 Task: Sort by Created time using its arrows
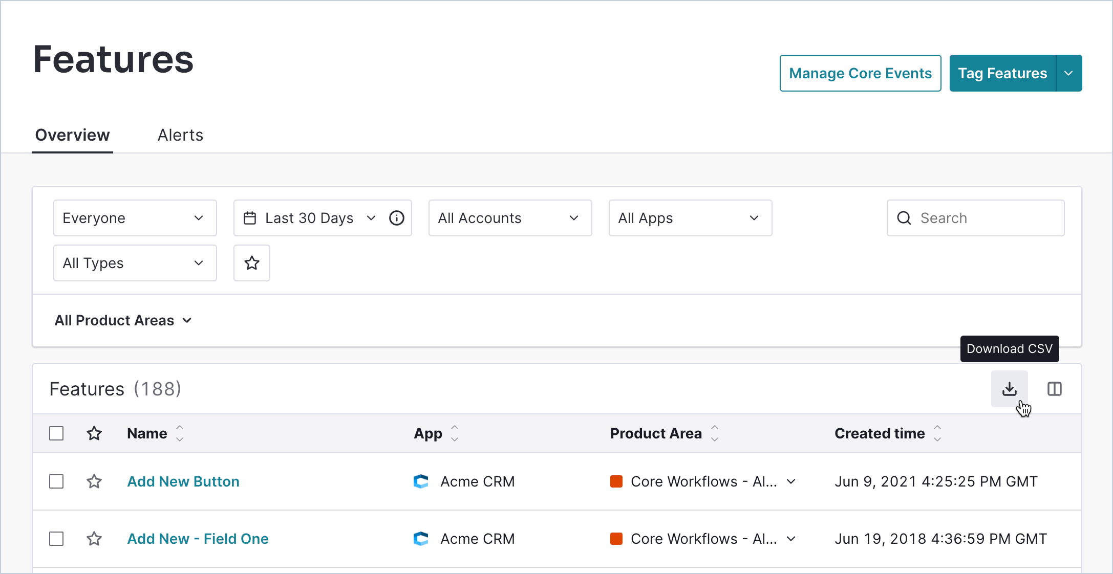938,433
